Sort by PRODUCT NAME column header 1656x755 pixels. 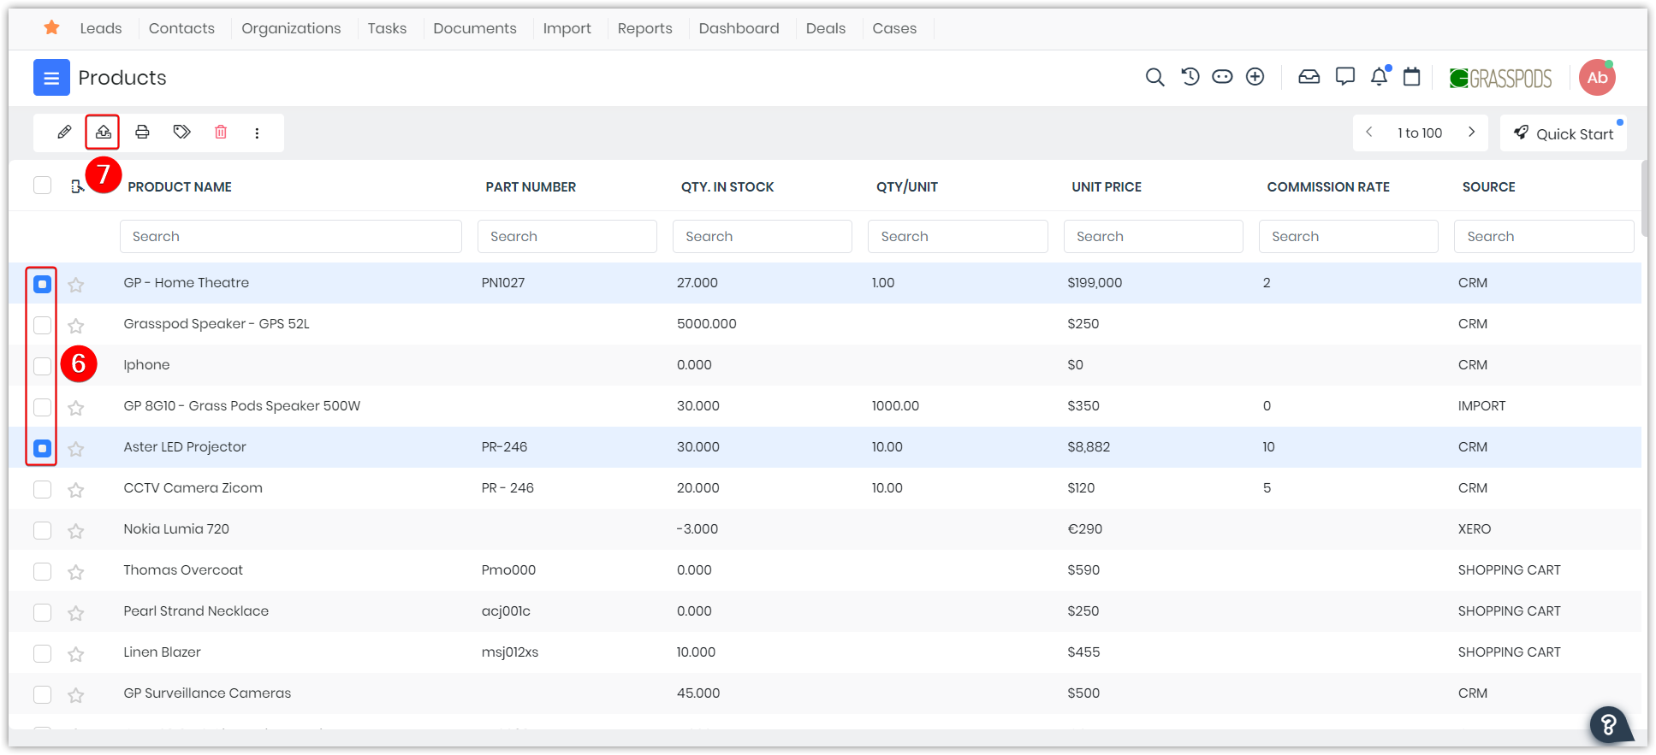[180, 186]
